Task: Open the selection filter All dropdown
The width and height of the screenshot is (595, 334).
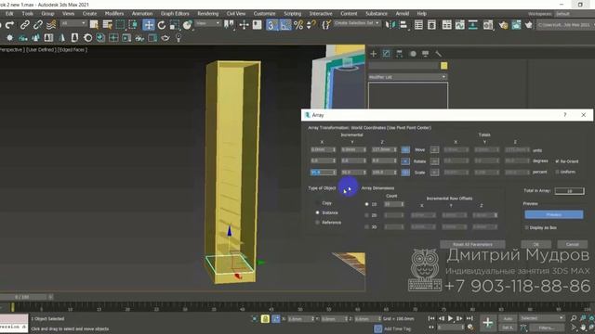Action: click(x=73, y=23)
